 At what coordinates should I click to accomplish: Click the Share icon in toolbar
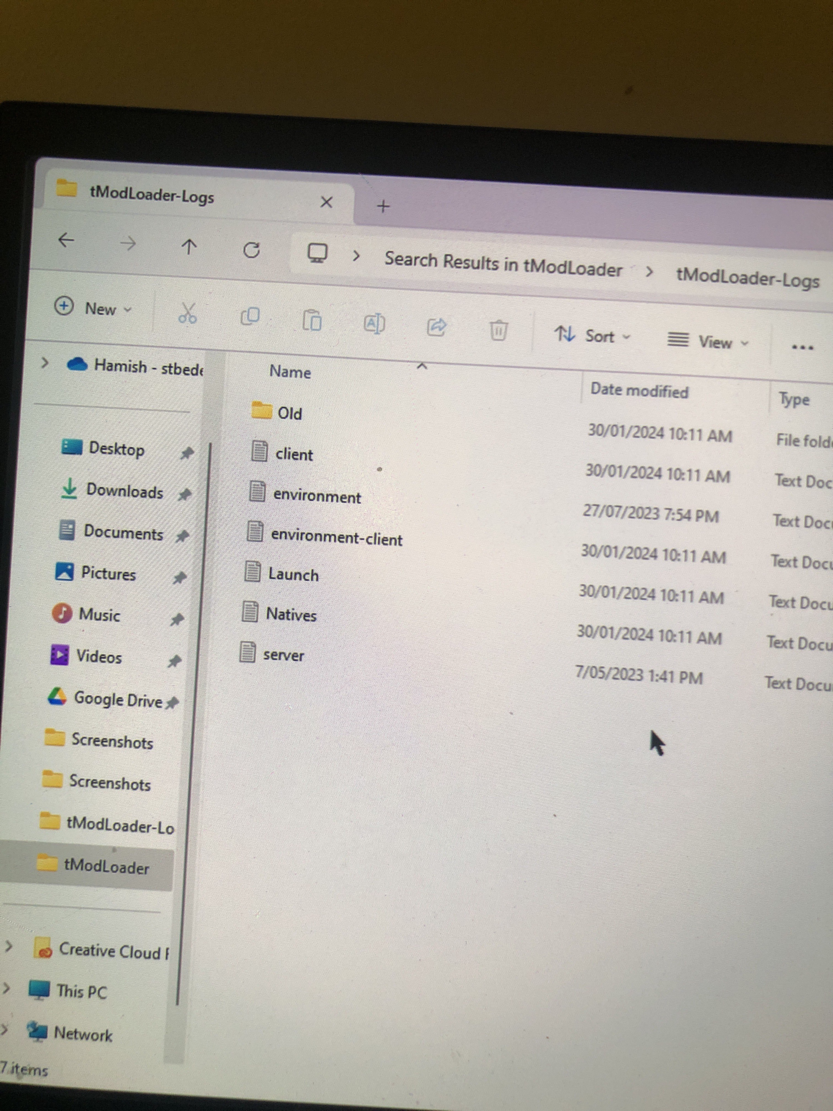(436, 327)
